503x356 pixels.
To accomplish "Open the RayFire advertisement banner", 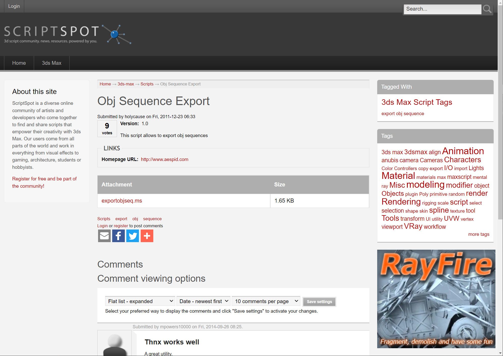I will coord(436,299).
